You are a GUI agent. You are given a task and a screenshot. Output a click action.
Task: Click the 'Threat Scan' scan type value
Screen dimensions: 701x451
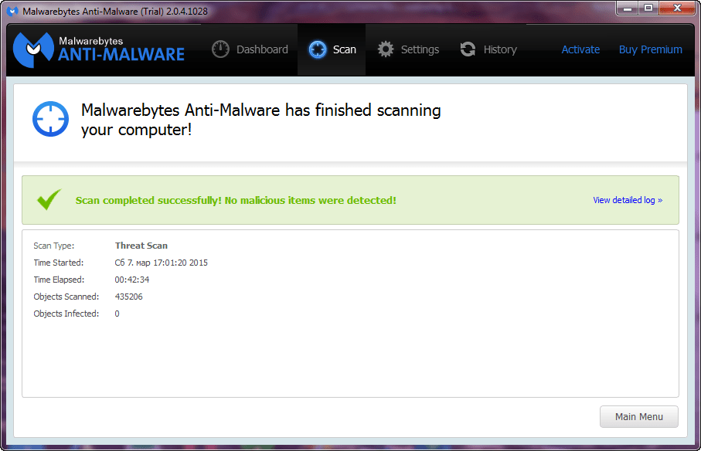point(141,246)
